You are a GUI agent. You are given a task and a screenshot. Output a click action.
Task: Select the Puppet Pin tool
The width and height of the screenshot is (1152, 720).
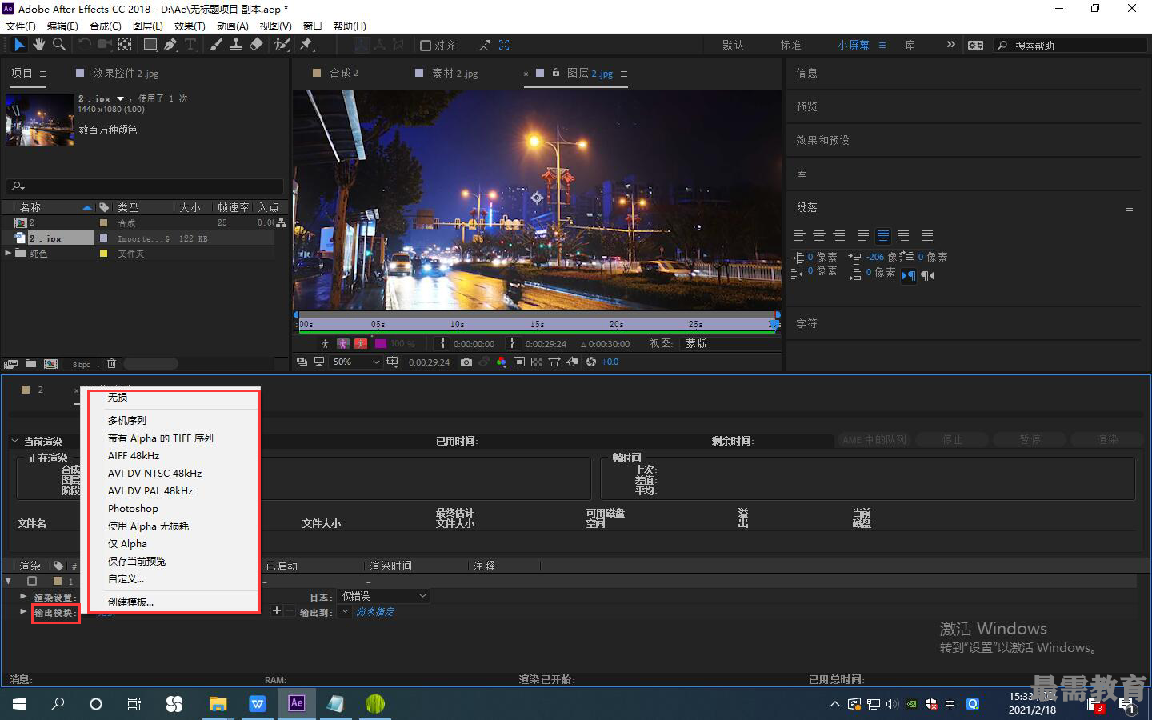[306, 45]
